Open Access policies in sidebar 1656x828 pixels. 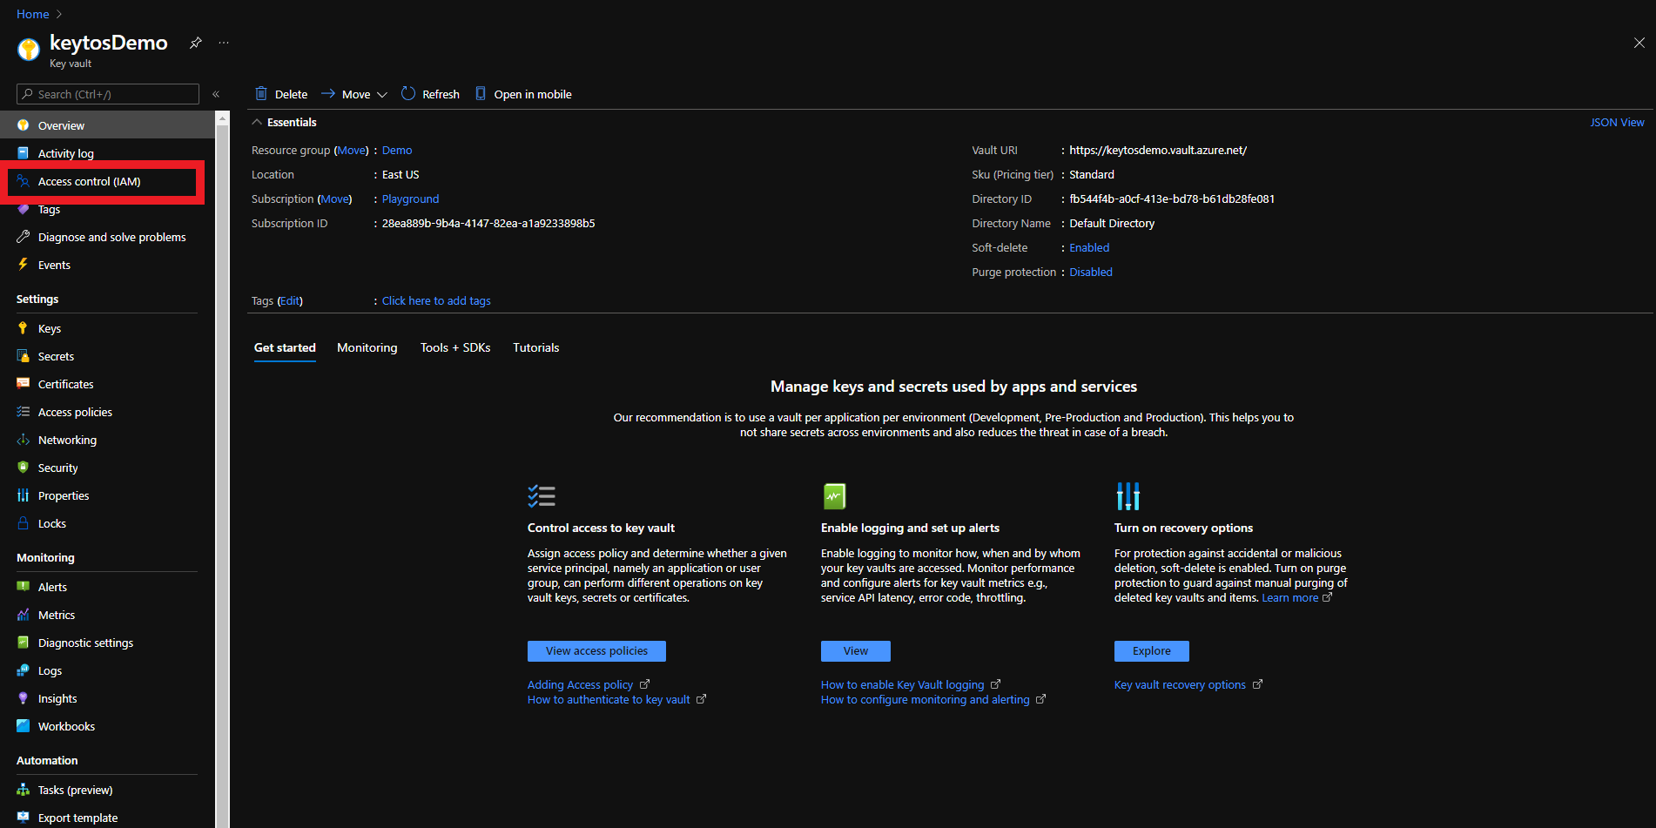107,412
